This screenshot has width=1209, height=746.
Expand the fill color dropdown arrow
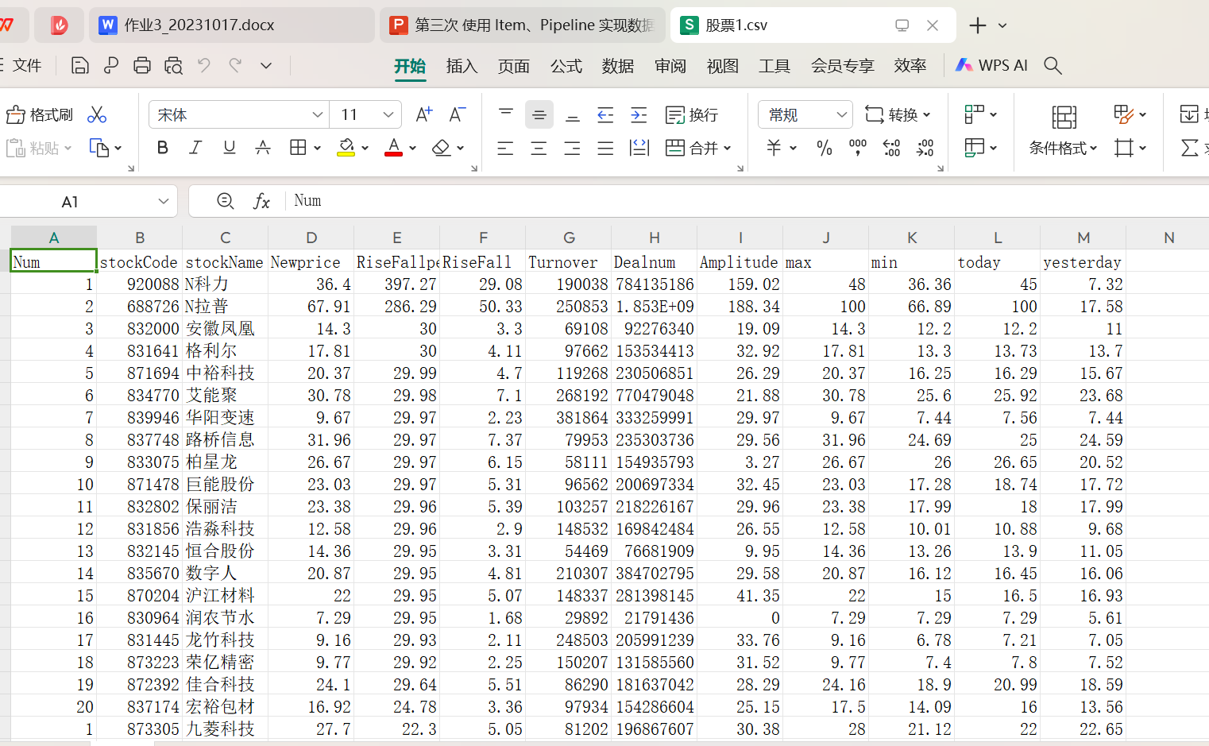[365, 148]
